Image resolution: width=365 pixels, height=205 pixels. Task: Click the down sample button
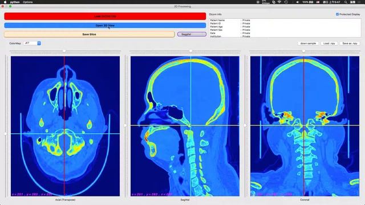pyautogui.click(x=308, y=43)
